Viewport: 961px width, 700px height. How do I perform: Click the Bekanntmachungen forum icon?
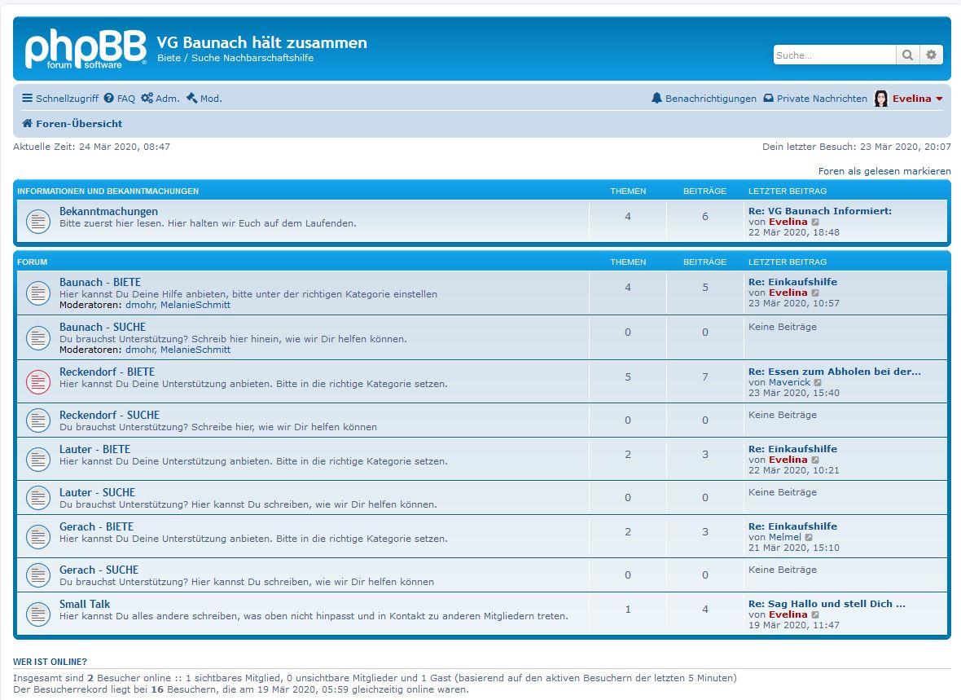pos(38,221)
